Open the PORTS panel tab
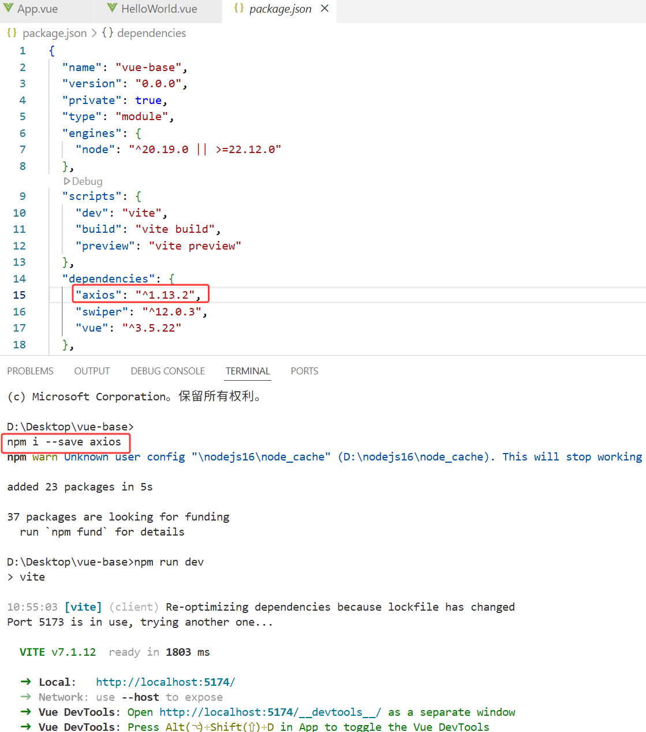 [x=304, y=371]
